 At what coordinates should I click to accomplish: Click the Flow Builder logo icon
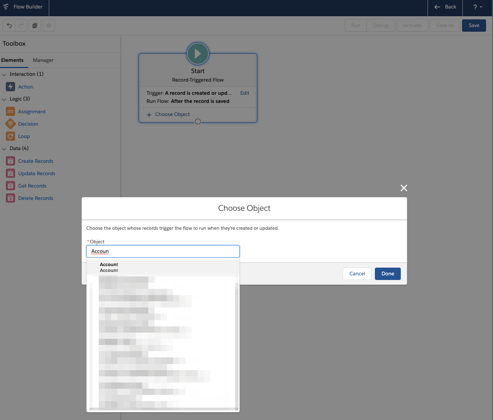click(6, 7)
